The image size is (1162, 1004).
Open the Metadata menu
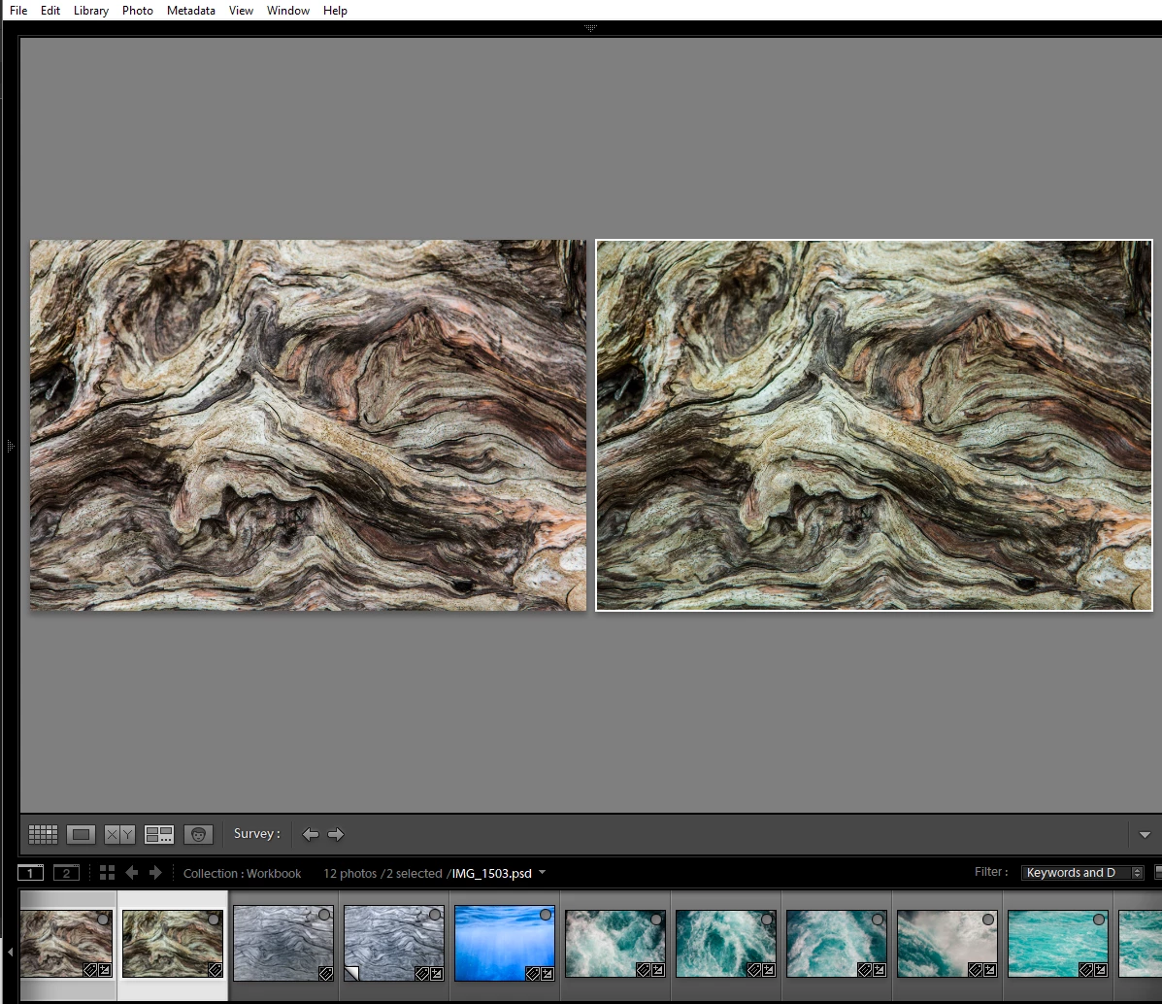coord(190,11)
